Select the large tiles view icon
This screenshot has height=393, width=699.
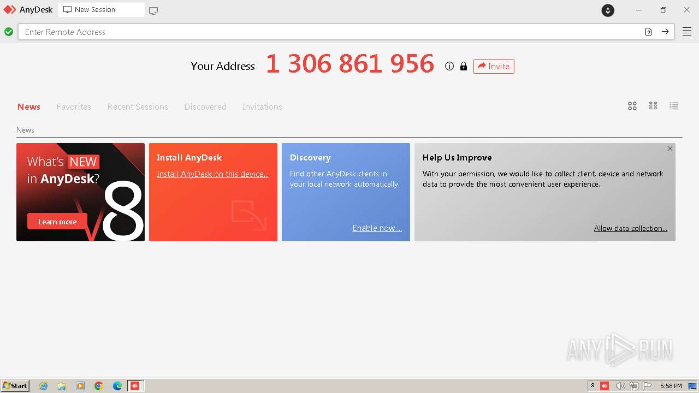pos(632,106)
